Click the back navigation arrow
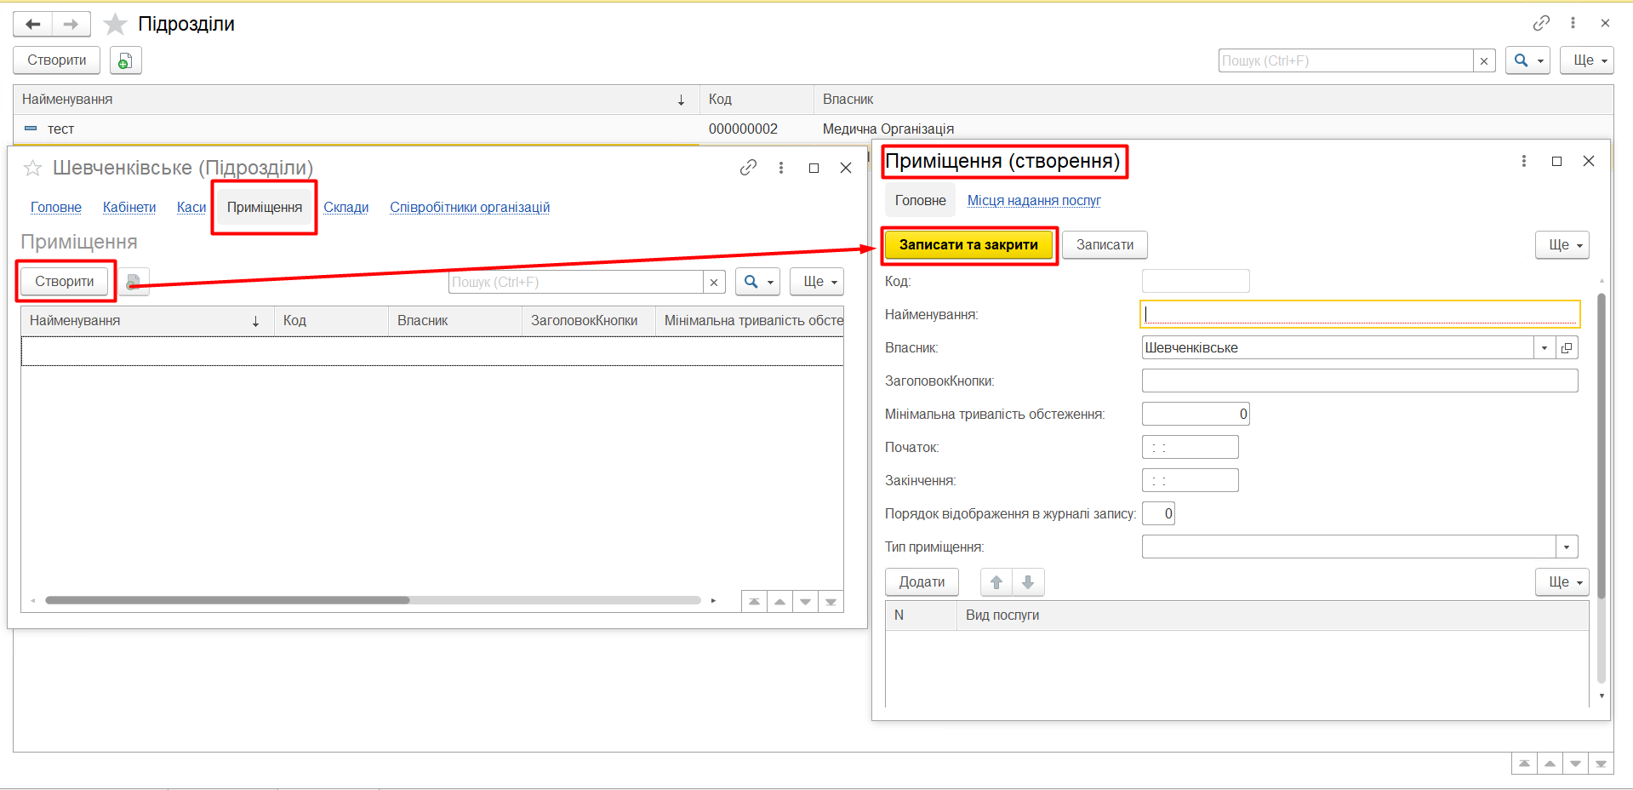Viewport: 1633px width, 790px height. [33, 24]
